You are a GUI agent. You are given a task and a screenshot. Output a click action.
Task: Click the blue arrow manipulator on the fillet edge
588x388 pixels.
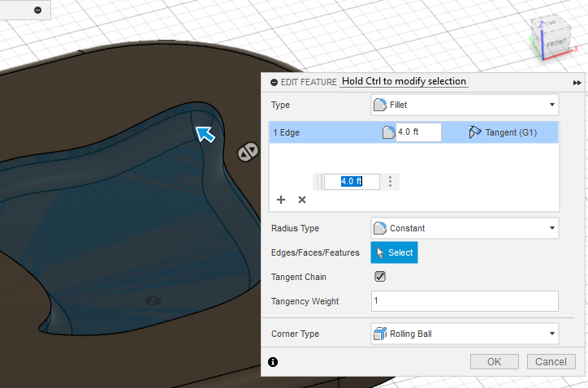(205, 134)
